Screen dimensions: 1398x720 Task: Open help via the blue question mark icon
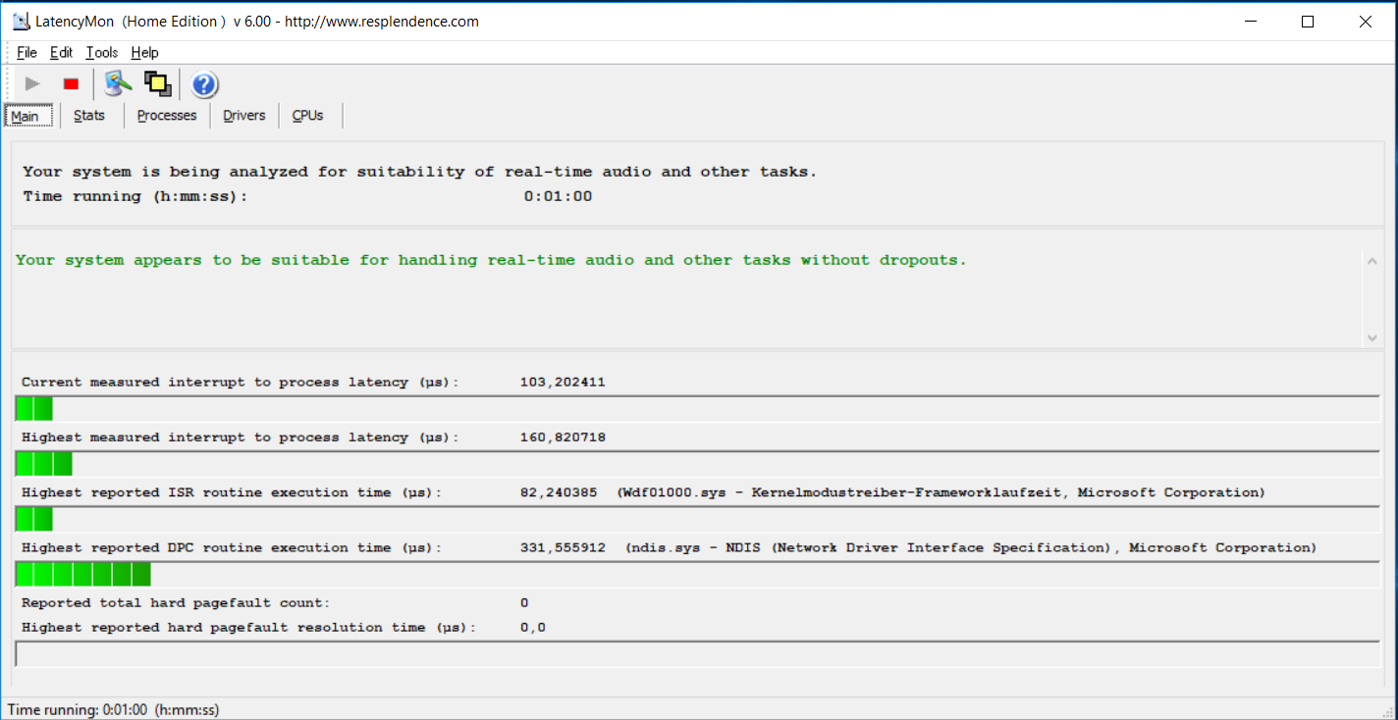tap(204, 85)
